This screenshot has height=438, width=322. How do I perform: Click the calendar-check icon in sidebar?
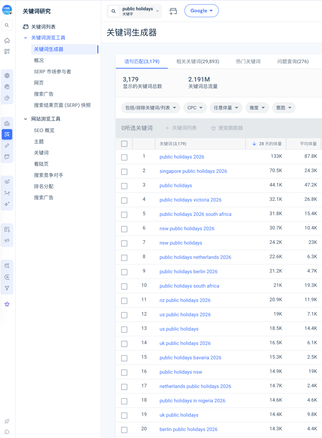7,157
